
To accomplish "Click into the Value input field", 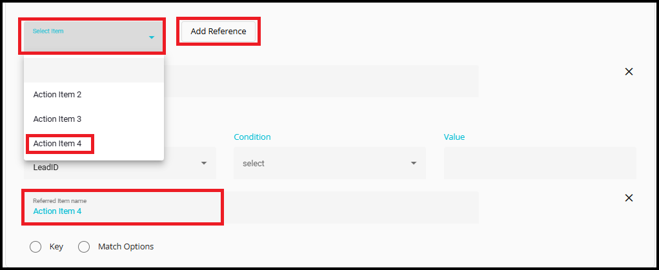I will (x=540, y=163).
